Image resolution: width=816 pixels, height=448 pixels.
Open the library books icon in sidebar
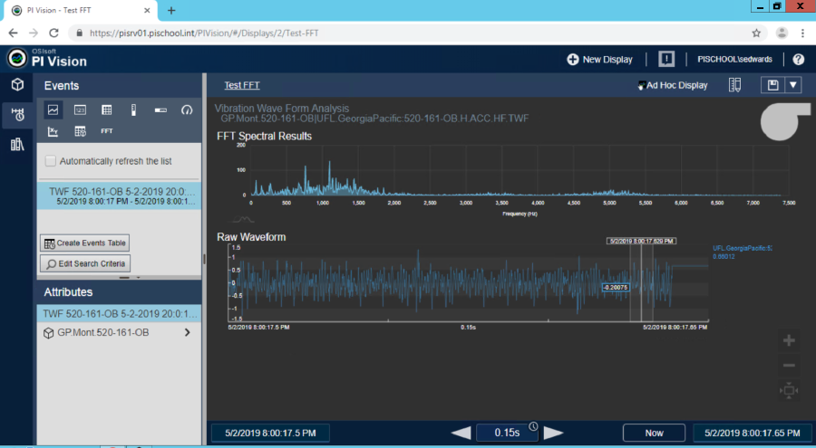coord(17,145)
